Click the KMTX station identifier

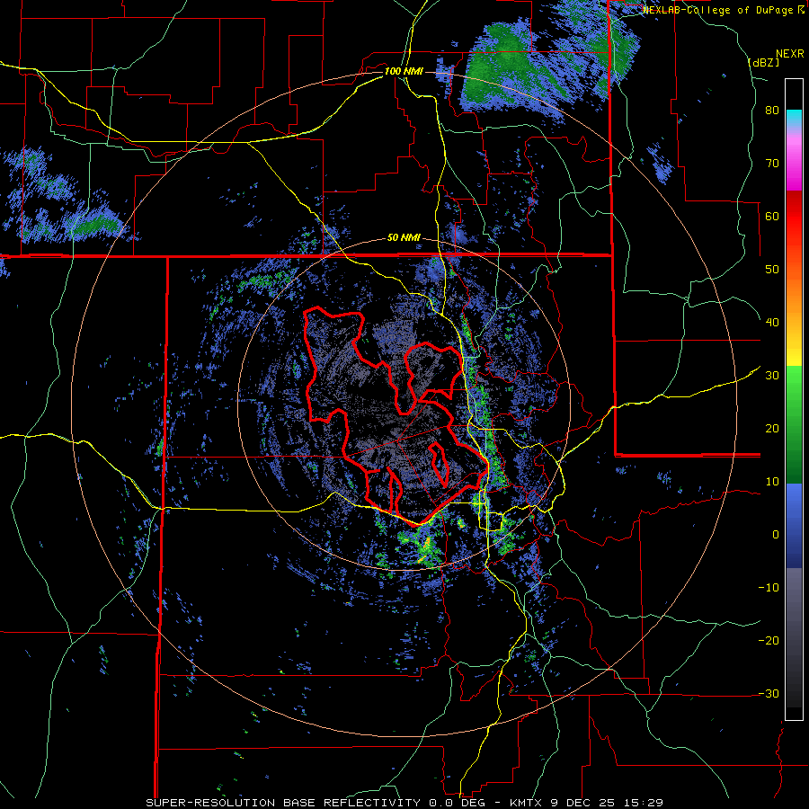coord(527,803)
